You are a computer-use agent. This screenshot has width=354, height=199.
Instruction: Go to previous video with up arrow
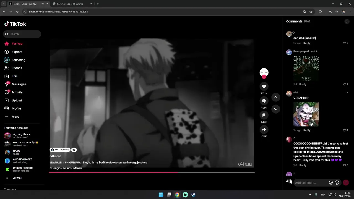coord(276,97)
